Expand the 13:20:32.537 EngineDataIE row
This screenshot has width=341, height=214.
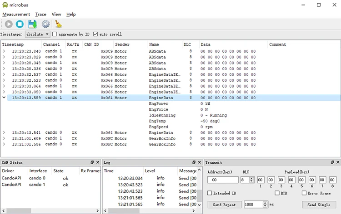point(4,74)
